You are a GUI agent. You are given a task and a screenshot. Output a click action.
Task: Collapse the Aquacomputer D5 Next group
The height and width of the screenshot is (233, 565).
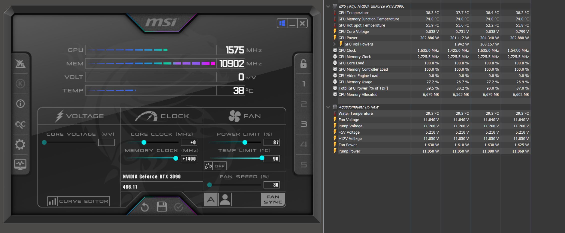point(328,107)
